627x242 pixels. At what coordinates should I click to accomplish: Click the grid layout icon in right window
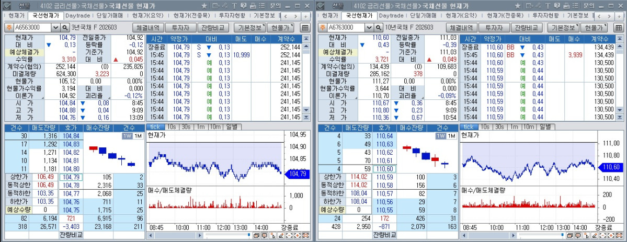point(619,28)
